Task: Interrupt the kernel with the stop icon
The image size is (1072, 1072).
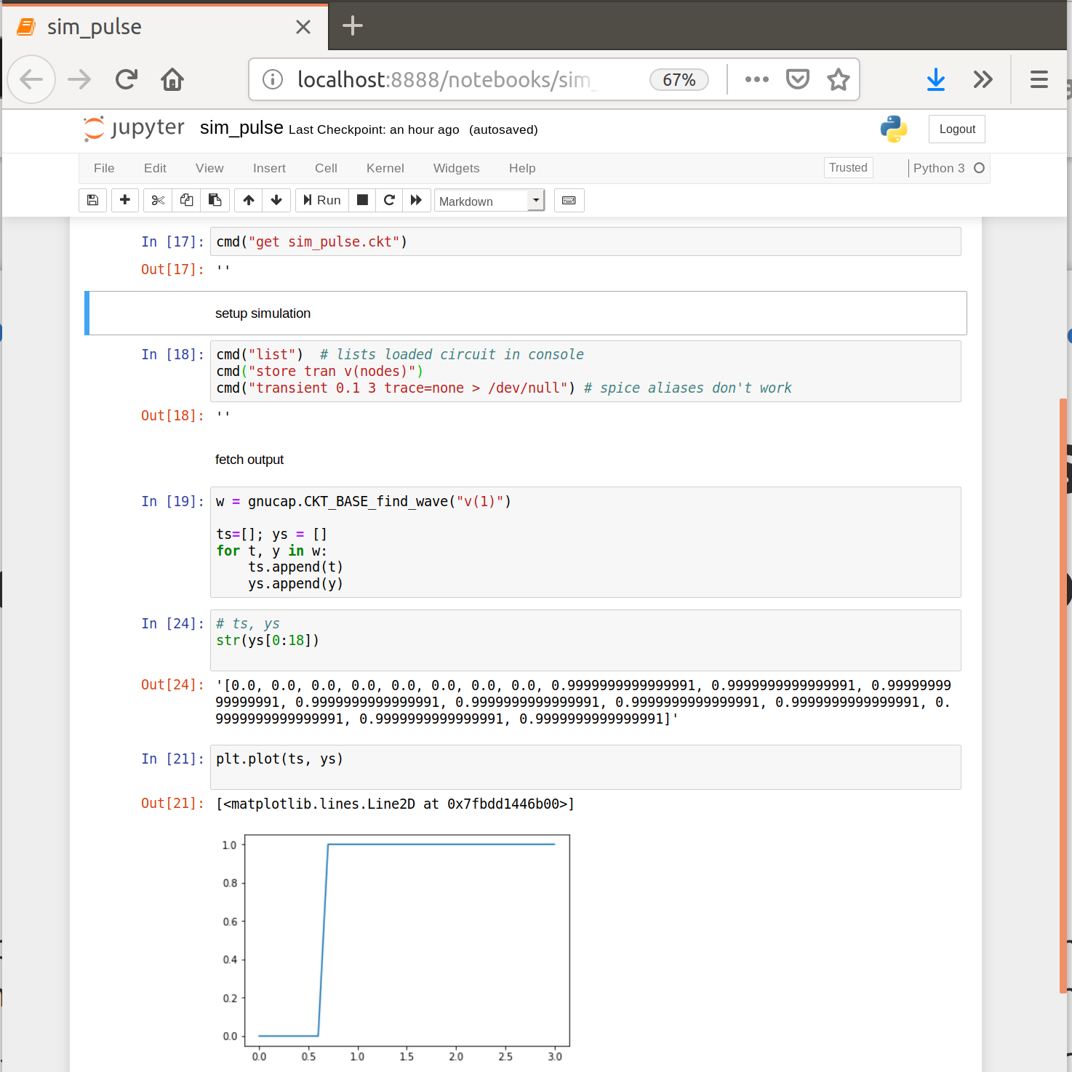Action: click(x=362, y=200)
